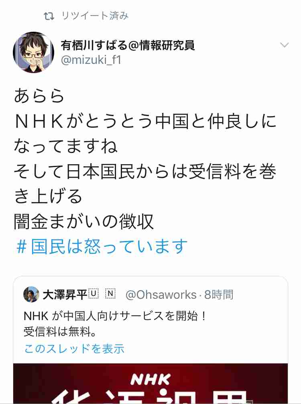Open the 大澤昇平 name in quoted tweet
This screenshot has height=404, width=301.
click(65, 294)
